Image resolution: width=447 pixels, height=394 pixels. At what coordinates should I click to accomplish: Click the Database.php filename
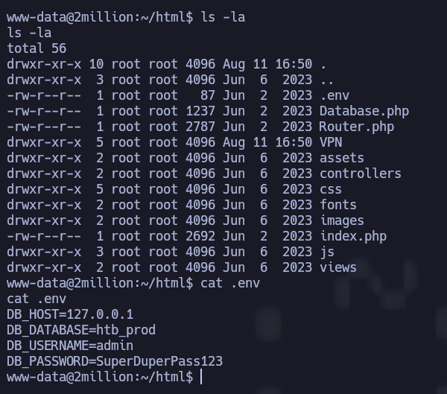point(364,111)
